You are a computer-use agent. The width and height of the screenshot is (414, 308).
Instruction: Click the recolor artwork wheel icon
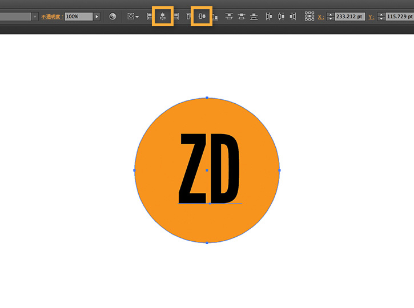click(x=112, y=17)
